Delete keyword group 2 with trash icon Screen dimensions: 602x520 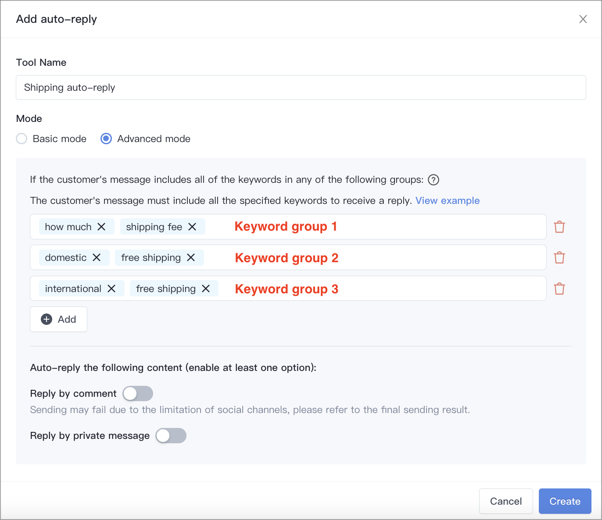point(559,257)
